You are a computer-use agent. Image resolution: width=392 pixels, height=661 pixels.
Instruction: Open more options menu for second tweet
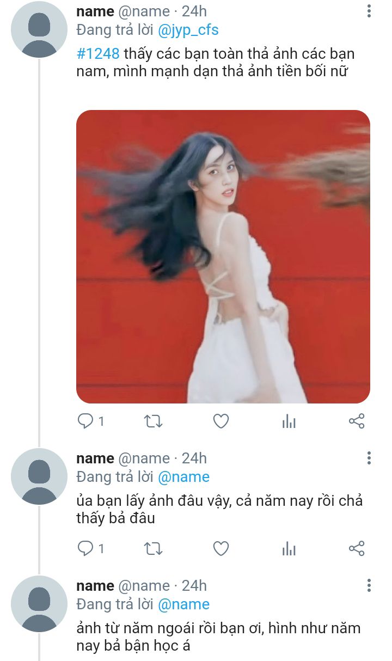pyautogui.click(x=369, y=458)
